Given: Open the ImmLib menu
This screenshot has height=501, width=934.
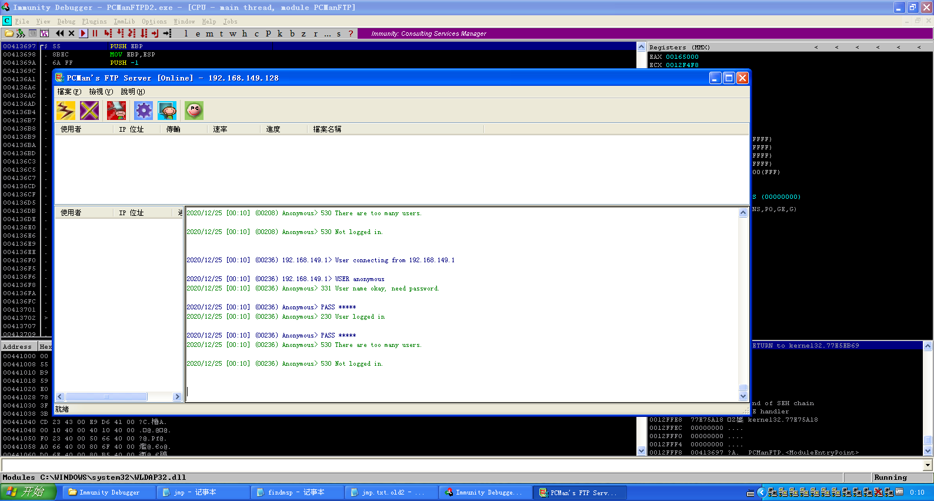Looking at the screenshot, I should coord(124,22).
